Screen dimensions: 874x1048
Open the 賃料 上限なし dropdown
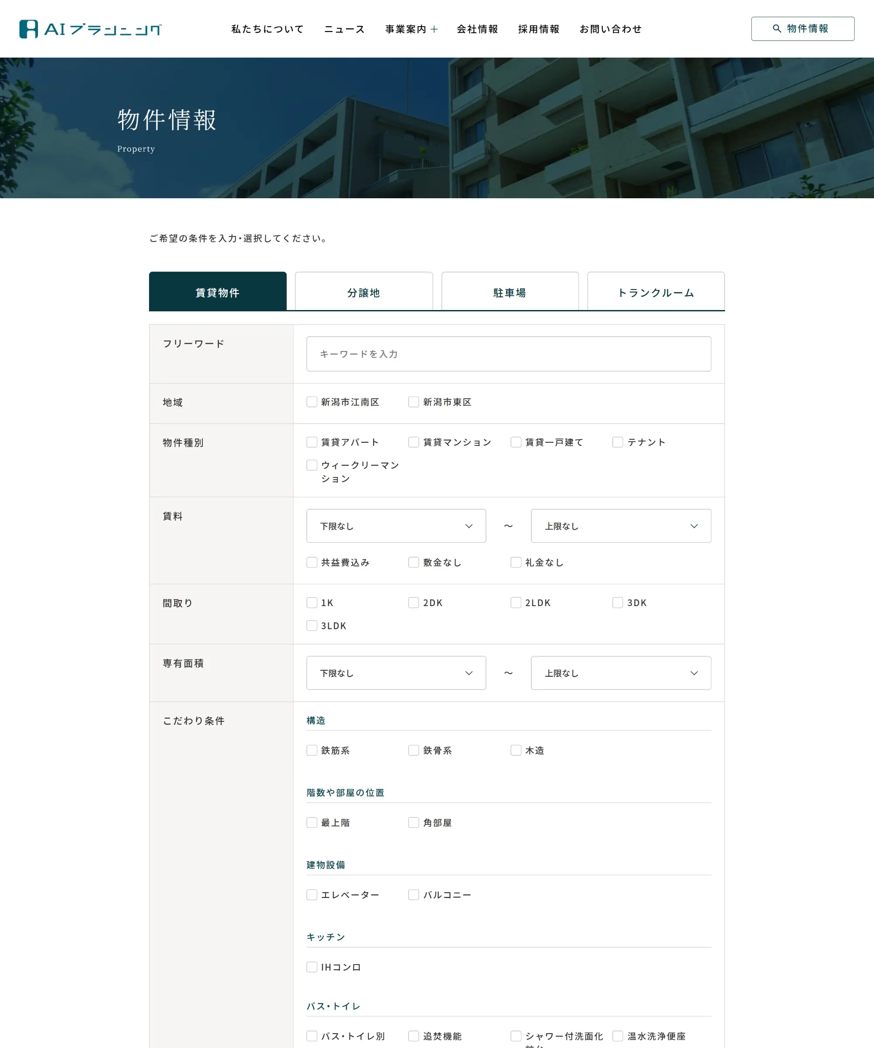621,526
